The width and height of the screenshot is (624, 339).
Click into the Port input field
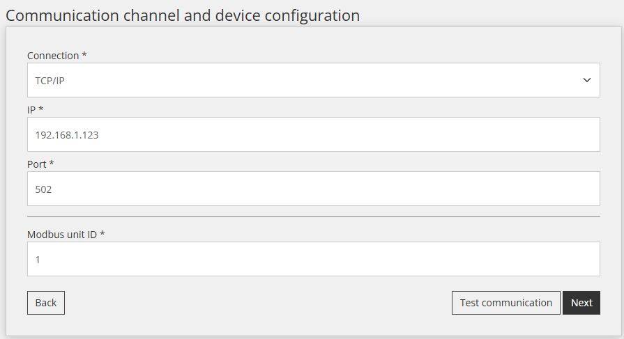tap(313, 189)
